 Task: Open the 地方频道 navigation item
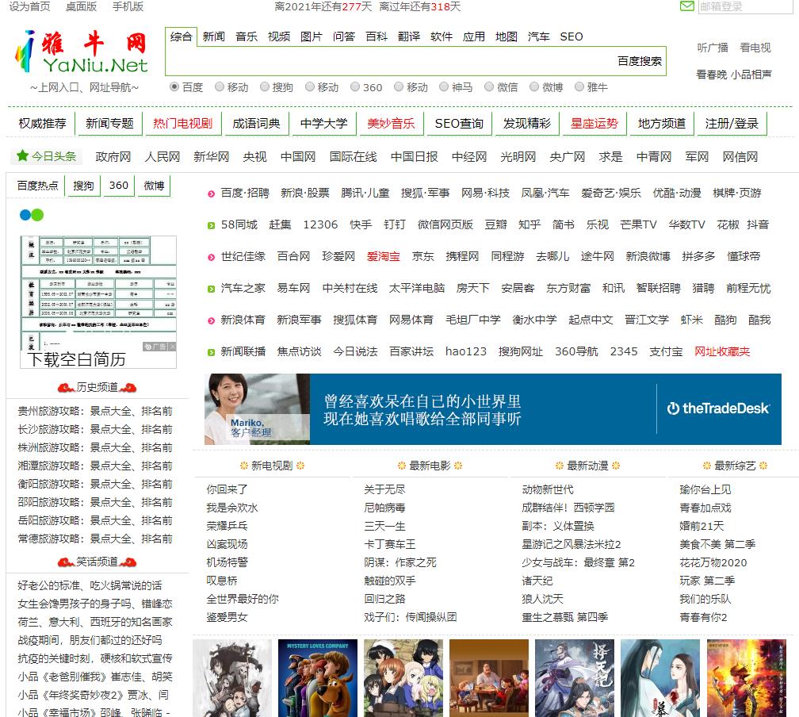661,124
